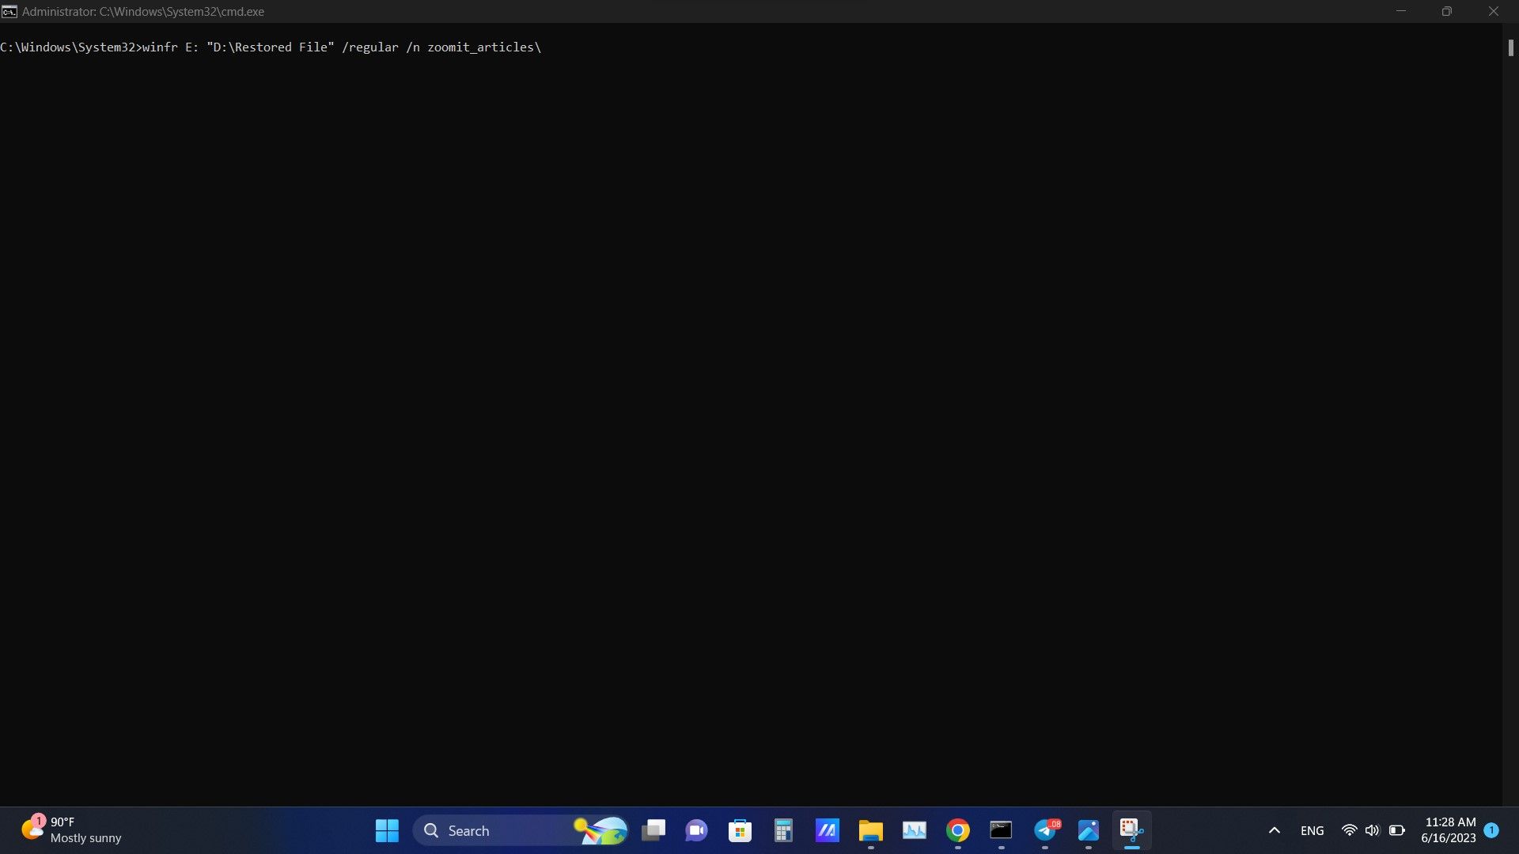Open the Wi-Fi network settings icon

point(1349,830)
